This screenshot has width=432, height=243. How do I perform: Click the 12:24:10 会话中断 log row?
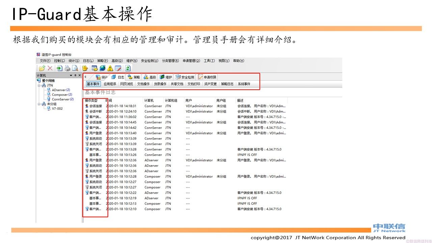point(186,111)
